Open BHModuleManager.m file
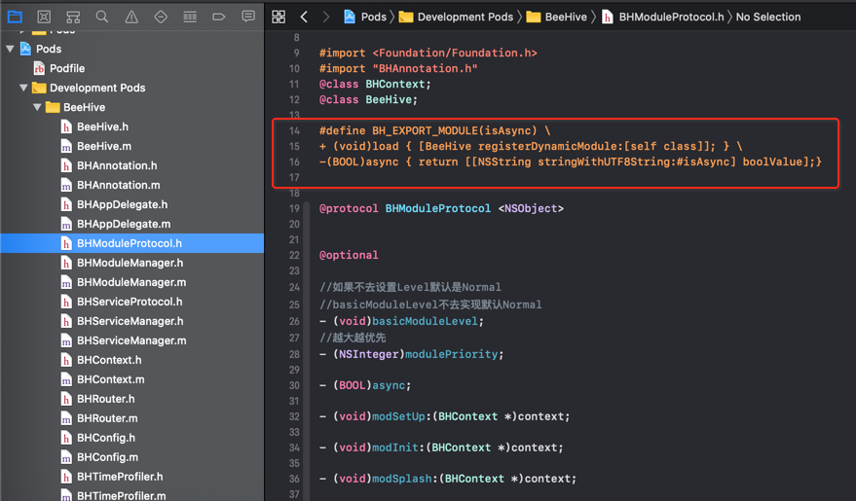 131,282
